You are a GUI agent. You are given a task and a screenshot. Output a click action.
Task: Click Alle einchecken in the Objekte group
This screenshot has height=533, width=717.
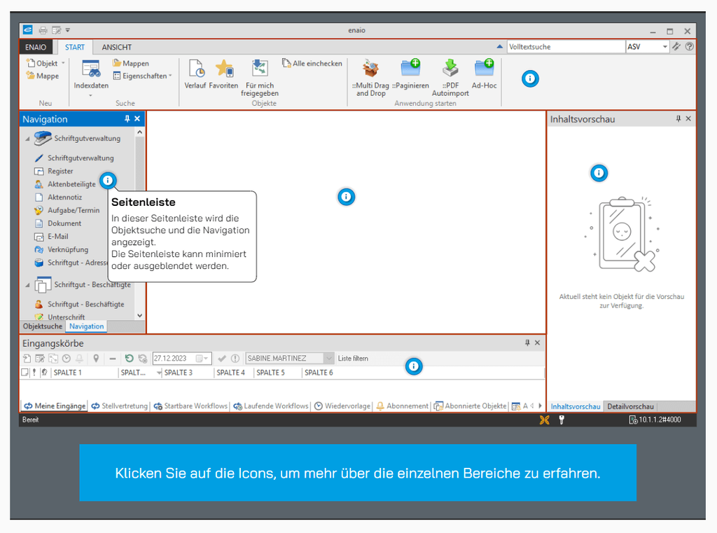(311, 63)
